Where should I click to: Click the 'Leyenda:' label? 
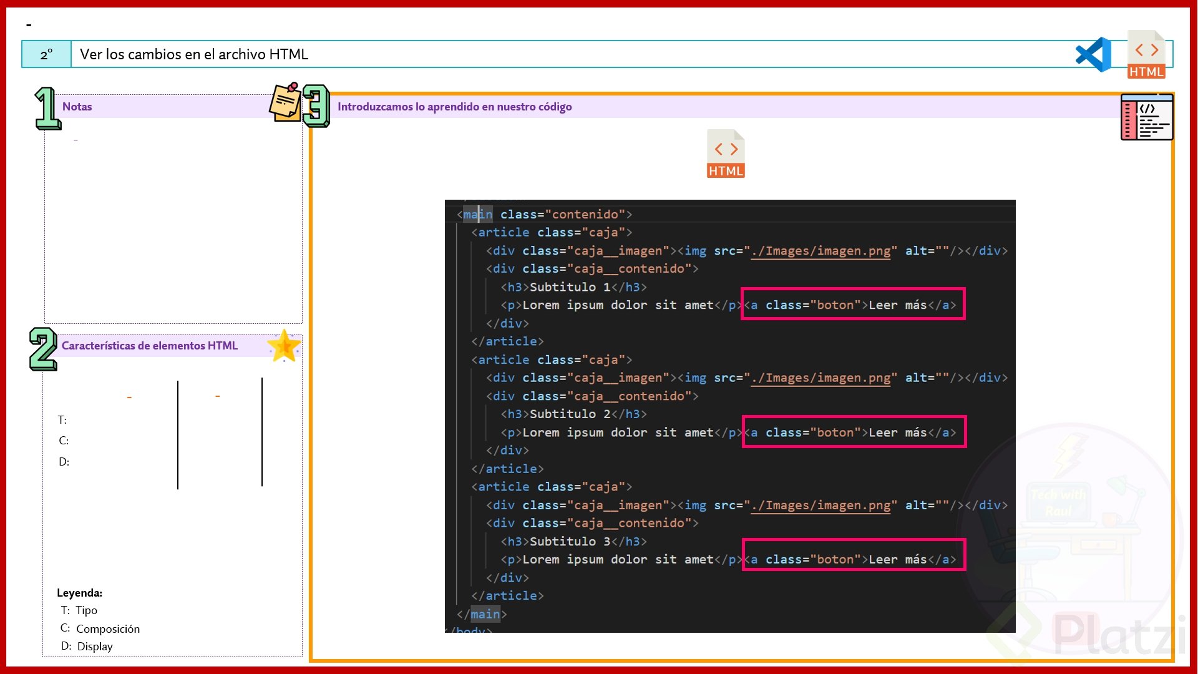click(x=79, y=593)
